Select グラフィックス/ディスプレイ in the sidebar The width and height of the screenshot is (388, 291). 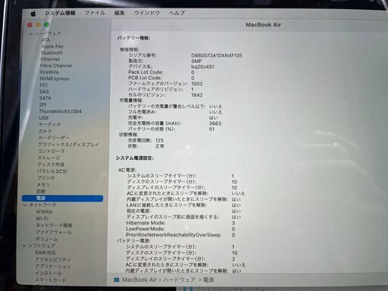68,145
